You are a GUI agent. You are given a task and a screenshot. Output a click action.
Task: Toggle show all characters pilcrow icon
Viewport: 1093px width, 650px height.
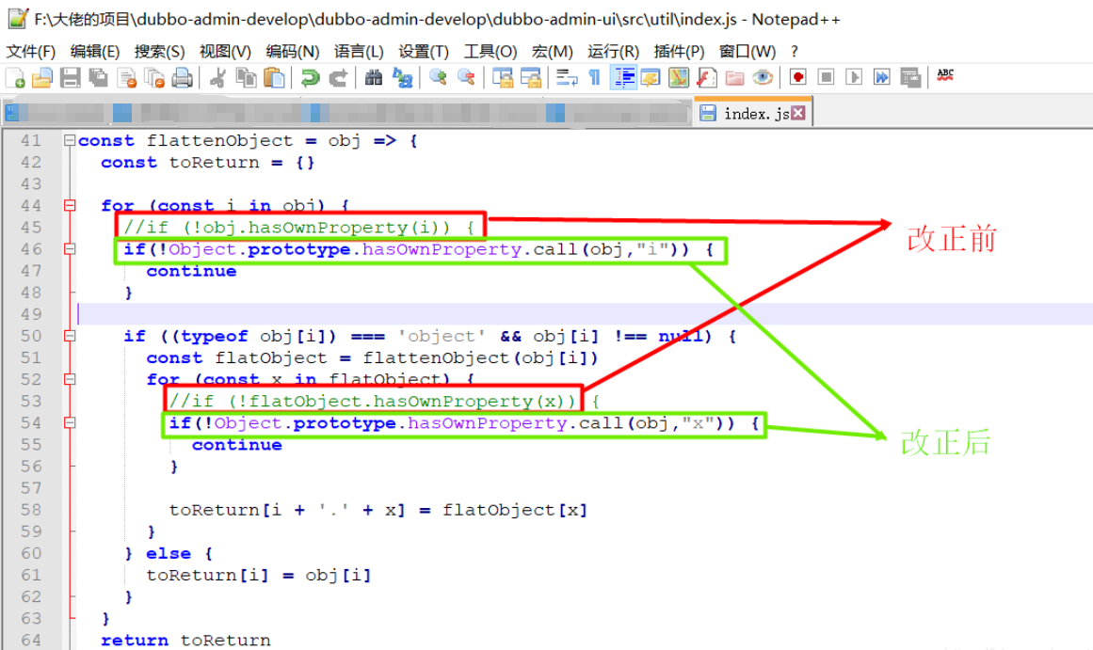click(x=595, y=77)
